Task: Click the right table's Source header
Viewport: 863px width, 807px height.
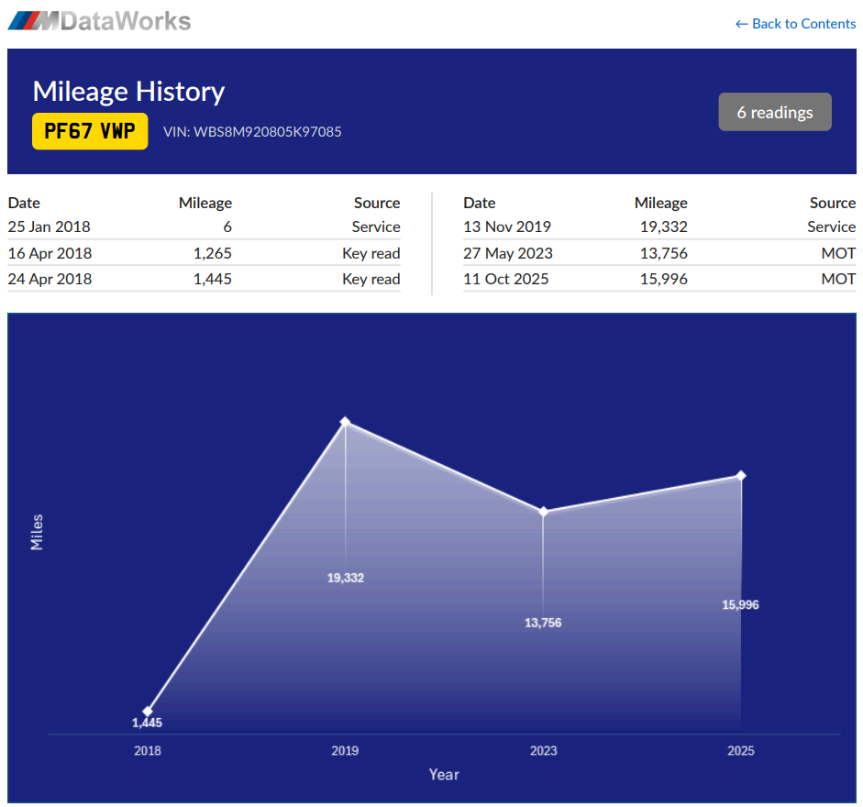Action: click(831, 203)
